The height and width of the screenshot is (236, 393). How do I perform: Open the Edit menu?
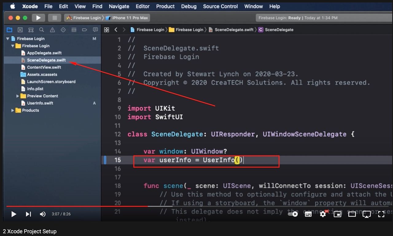pyautogui.click(x=64, y=6)
